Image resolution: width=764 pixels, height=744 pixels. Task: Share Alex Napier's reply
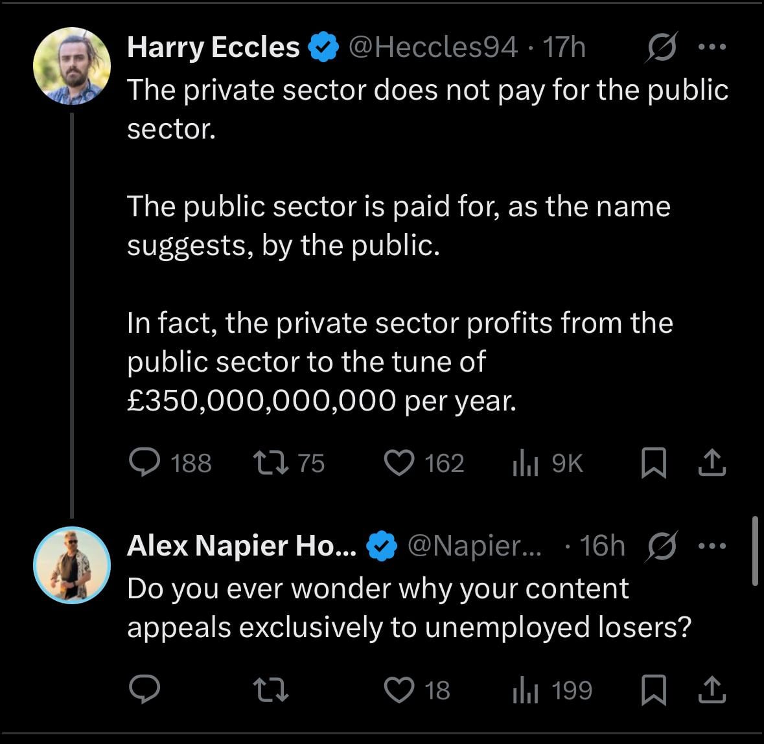[712, 689]
